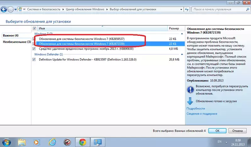This screenshot has height=147, width=251.
Task: Click the EN language indicator
Action: pyautogui.click(x=220, y=142)
